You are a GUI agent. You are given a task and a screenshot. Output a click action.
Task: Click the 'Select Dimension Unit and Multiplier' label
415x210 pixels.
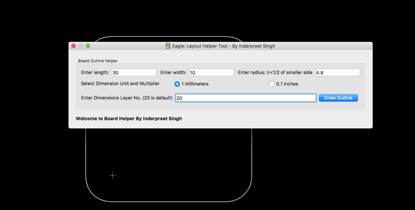[121, 84]
